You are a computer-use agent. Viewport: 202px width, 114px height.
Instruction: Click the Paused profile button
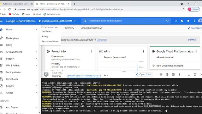(193, 9)
